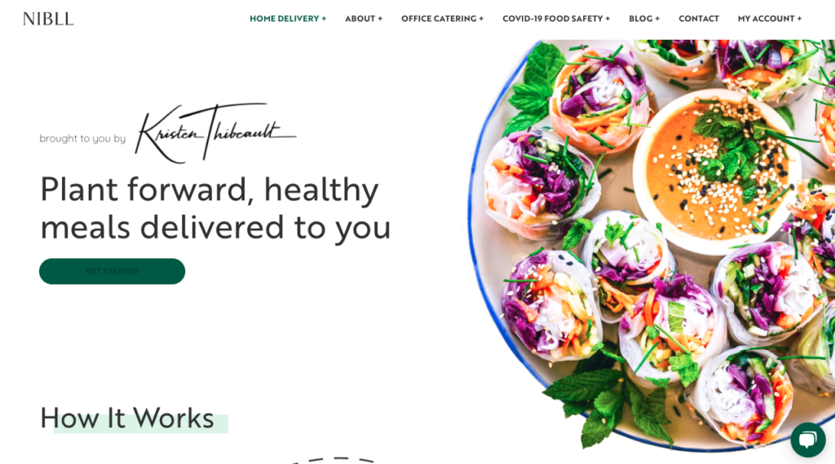Click the spring rolls plate image
Viewport: 835px width, 464px height.
click(x=651, y=244)
